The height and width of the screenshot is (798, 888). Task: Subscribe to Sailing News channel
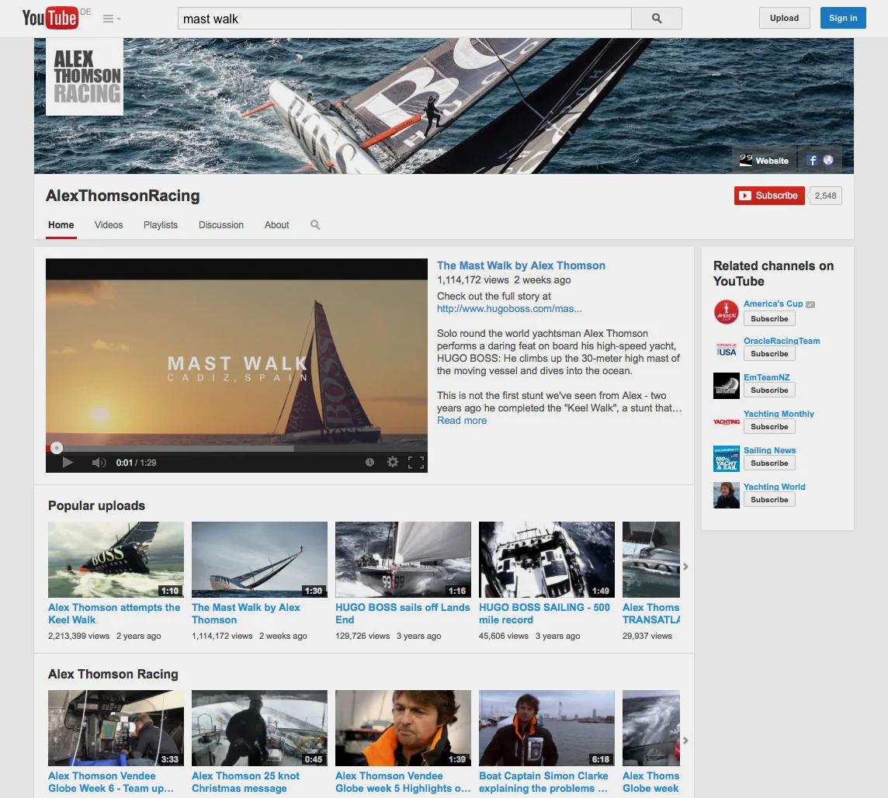click(x=769, y=463)
